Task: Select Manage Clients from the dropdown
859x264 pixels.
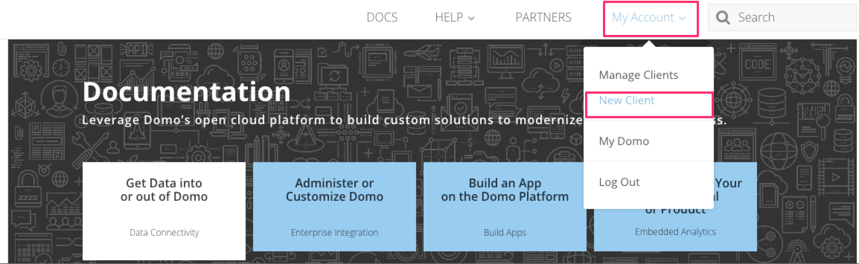Action: pos(638,75)
